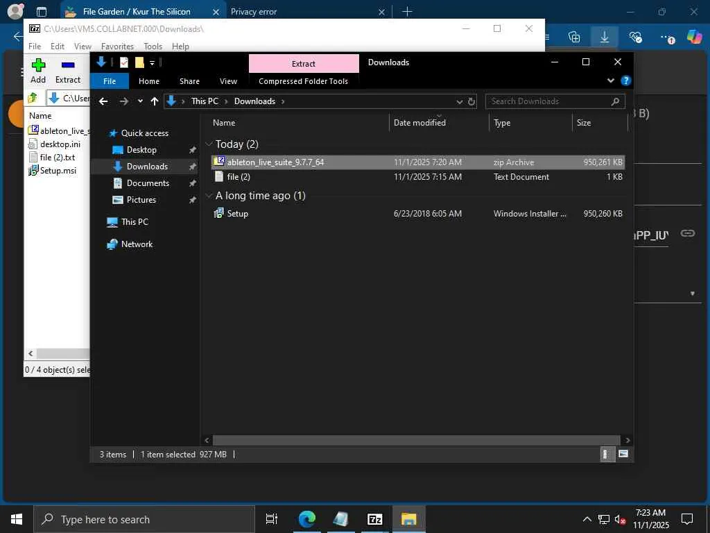Click the Explorer Help question mark icon
710x533 pixels.
626,81
